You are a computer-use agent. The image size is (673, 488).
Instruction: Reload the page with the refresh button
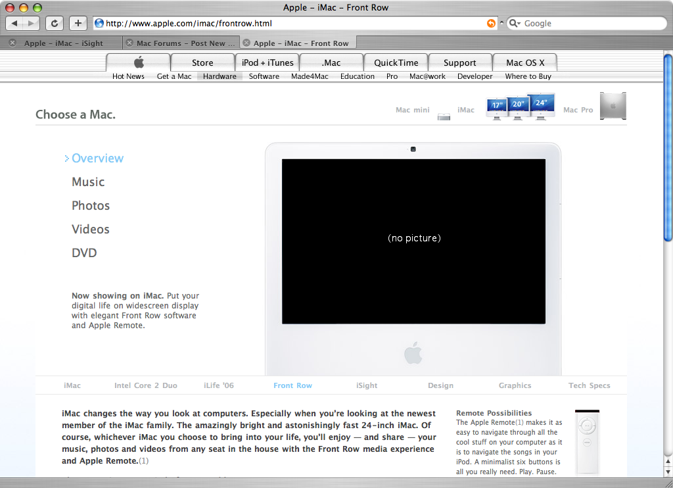(55, 23)
